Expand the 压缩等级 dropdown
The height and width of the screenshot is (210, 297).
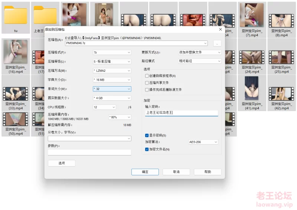tap(112, 61)
